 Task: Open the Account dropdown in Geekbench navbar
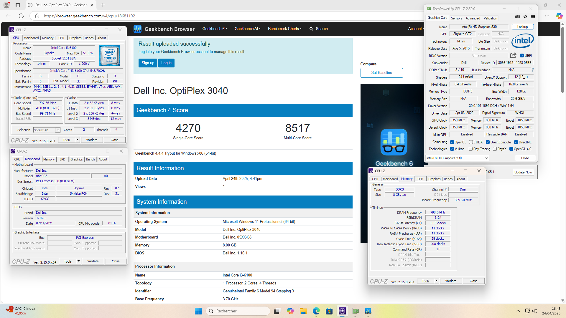tap(416, 29)
